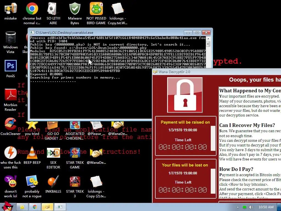Minimize the wanakiwi.exe console window
The height and width of the screenshot is (211, 281).
[188, 32]
